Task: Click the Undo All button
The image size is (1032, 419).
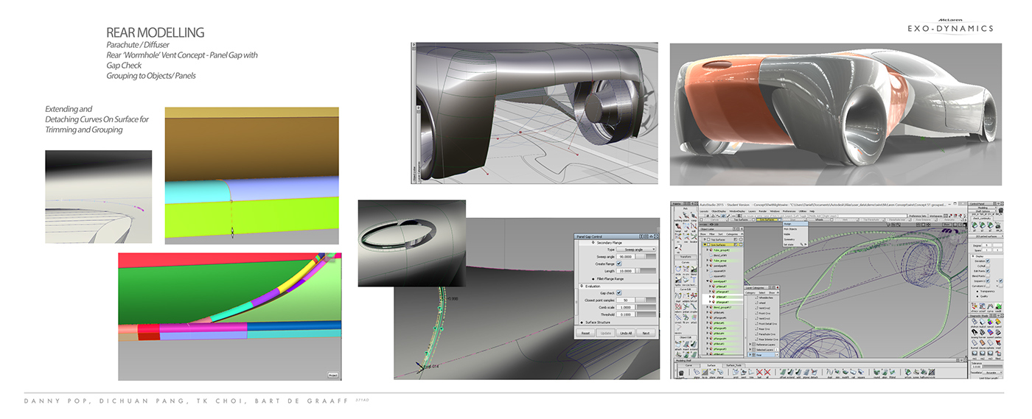Action: pyautogui.click(x=626, y=334)
